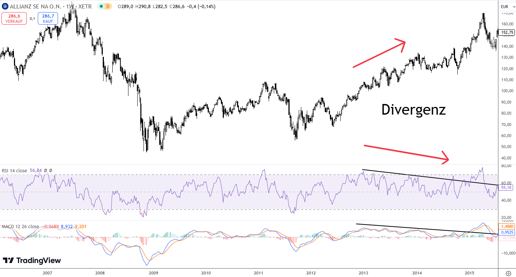Click the close value C286,6
The image size is (516, 277).
pos(178,7)
